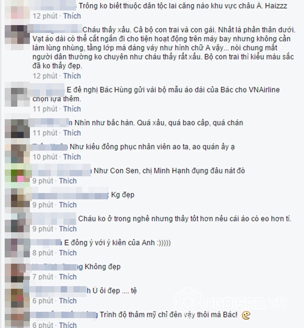
Task: Click Thích under the 'Như Con Sen' comment
Action: click(68, 180)
